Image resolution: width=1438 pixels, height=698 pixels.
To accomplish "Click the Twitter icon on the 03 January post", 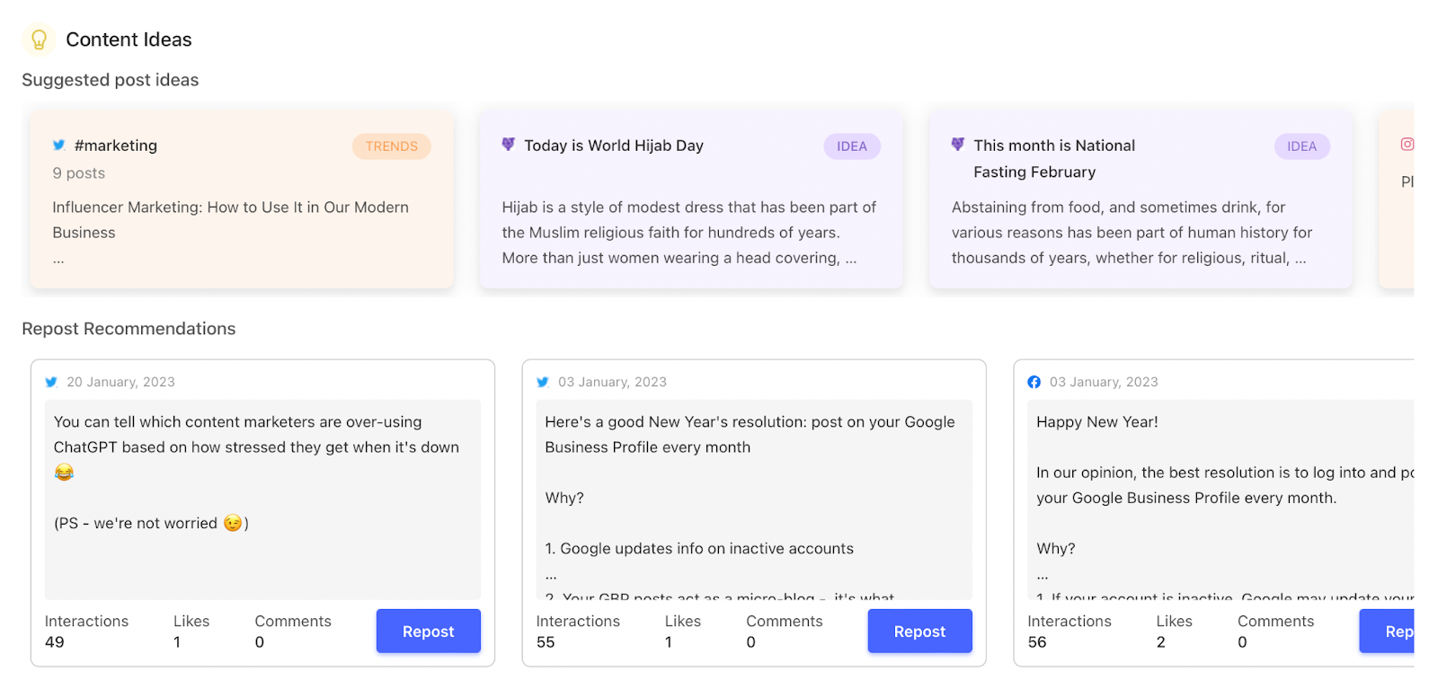I will (543, 382).
